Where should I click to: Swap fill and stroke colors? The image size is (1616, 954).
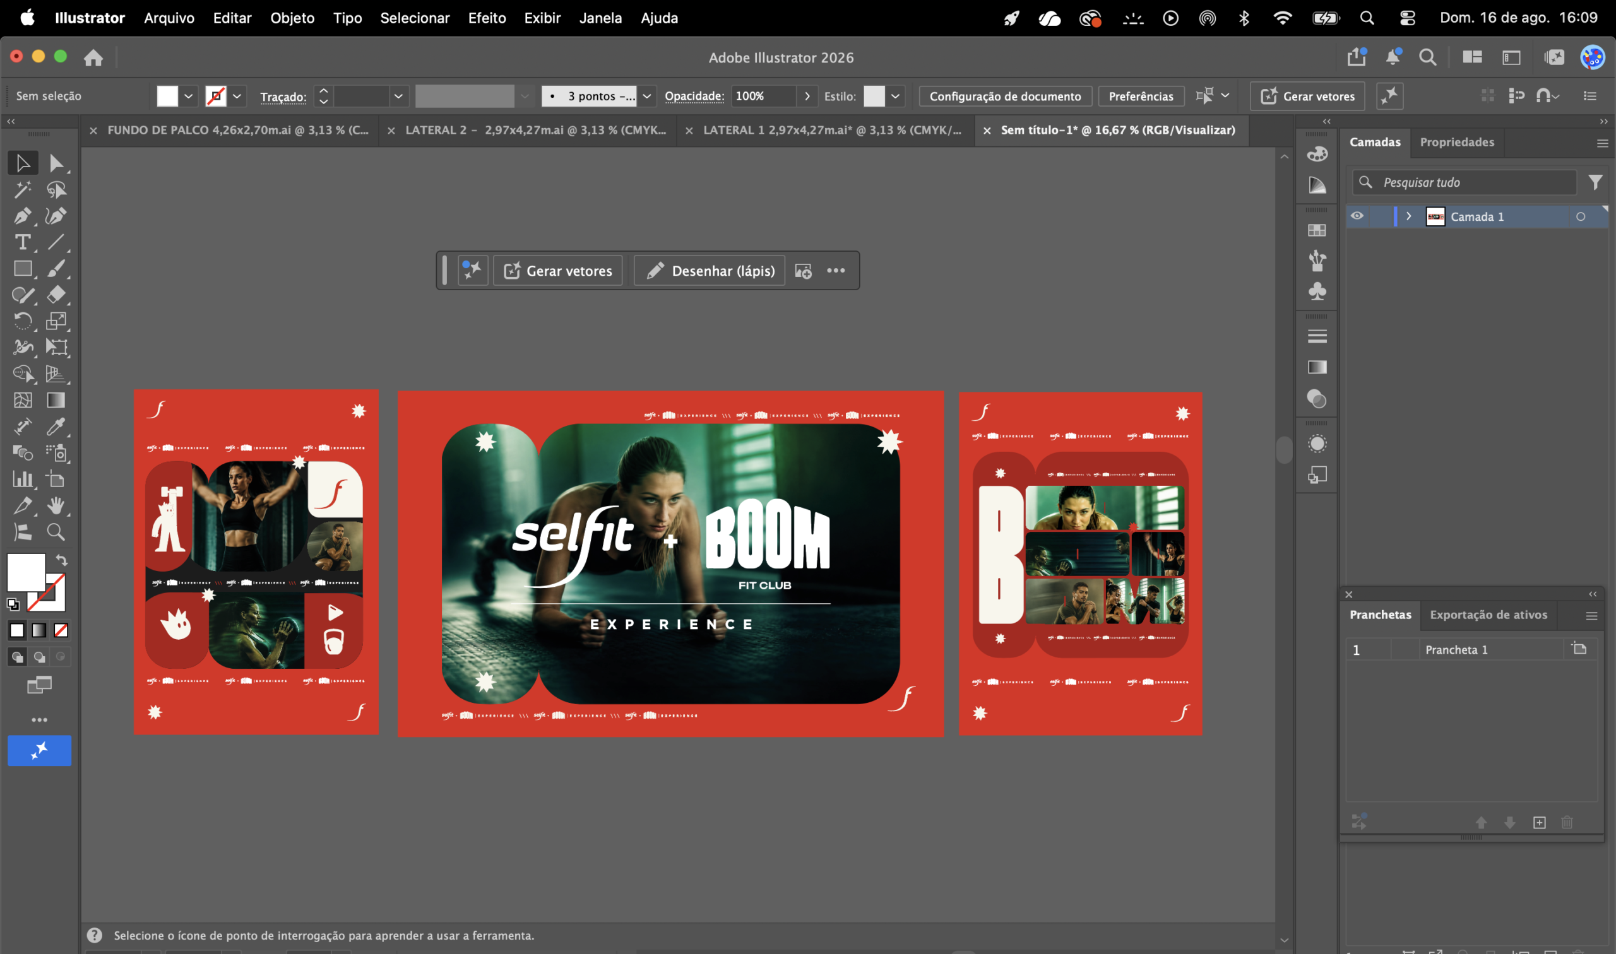coord(62,560)
